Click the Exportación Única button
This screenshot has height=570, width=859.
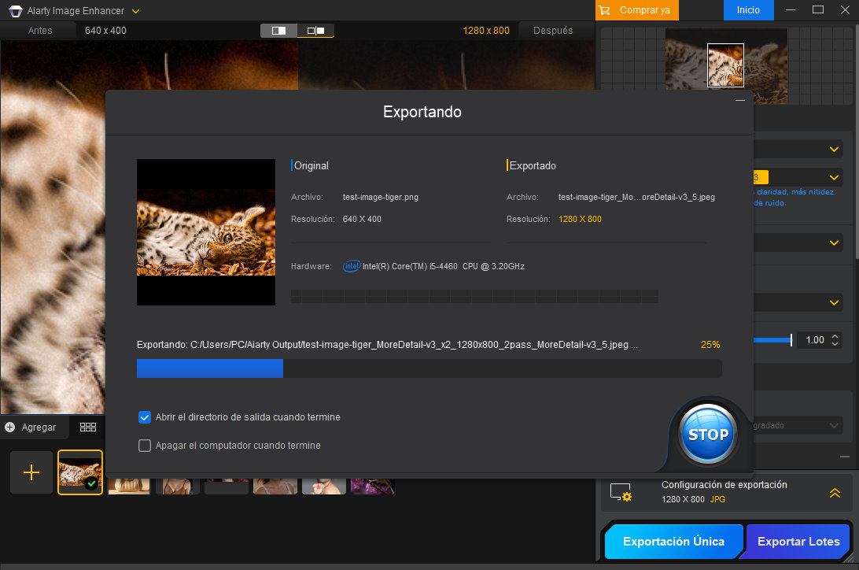[673, 542]
